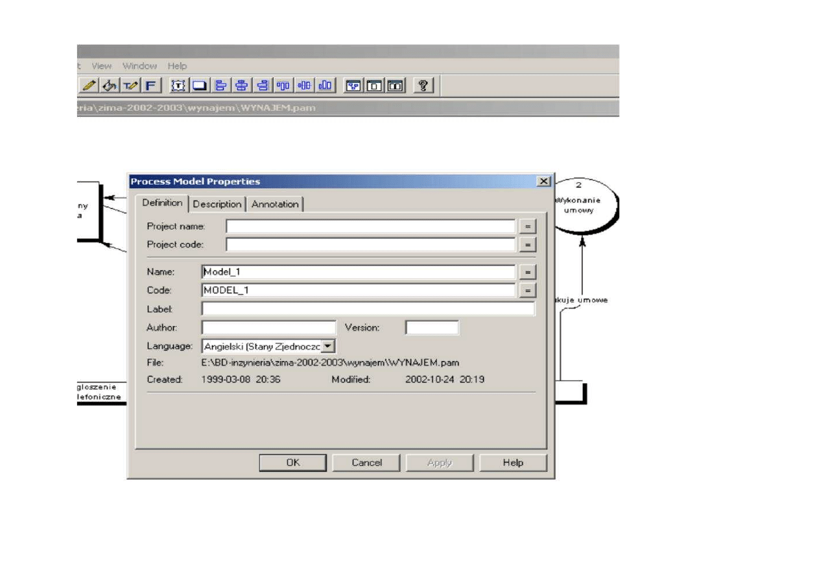
Task: Click the align left edges icon
Action: pos(221,86)
